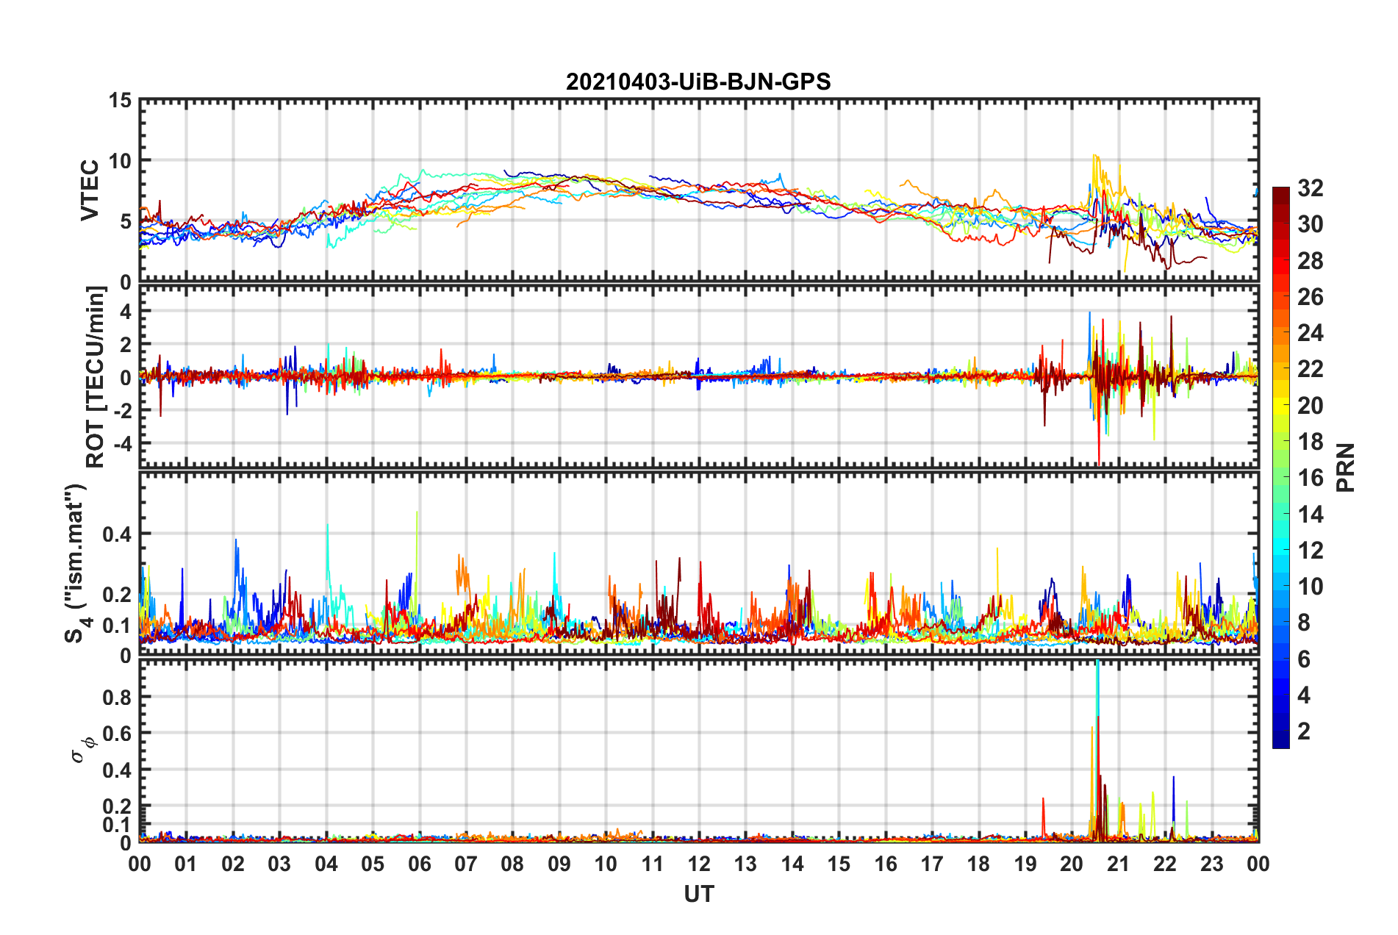Viewport: 1398px width, 935px height.
Task: Click the S4 ("ism.mat") axis label
Action: point(78,563)
